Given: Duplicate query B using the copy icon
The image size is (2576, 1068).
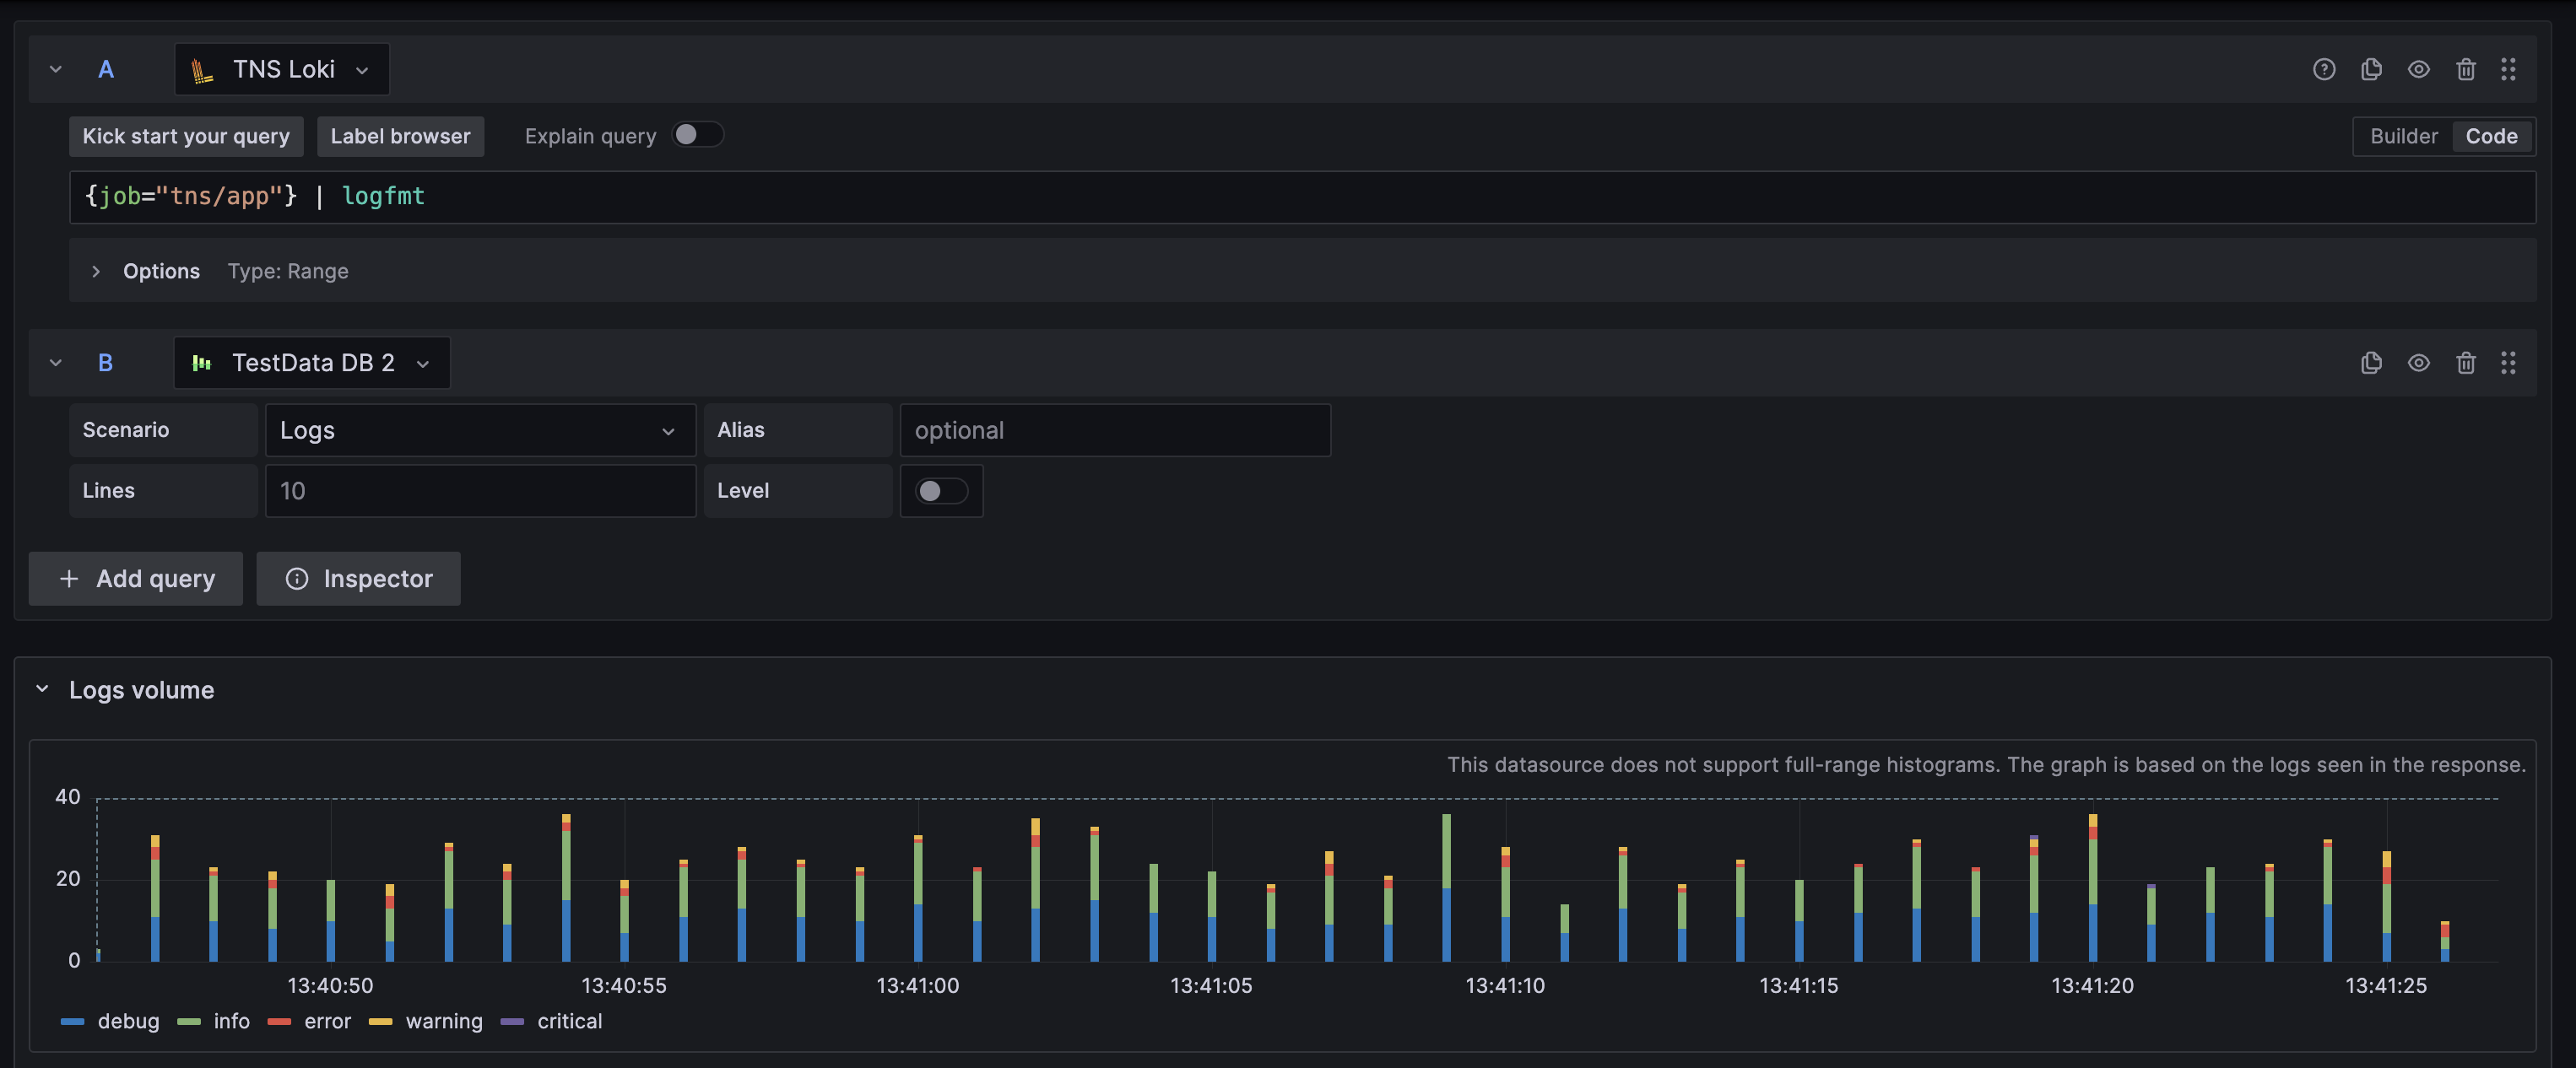Looking at the screenshot, I should point(2371,363).
